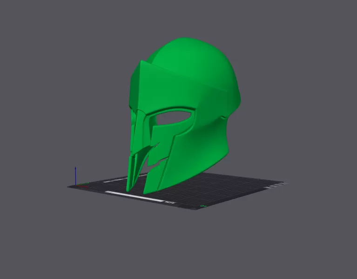
Task: Click the front cheek guard's pointed tip
Action: (x=146, y=192)
